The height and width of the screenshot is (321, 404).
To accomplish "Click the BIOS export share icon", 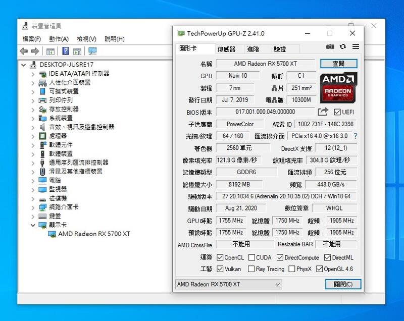I will 323,112.
